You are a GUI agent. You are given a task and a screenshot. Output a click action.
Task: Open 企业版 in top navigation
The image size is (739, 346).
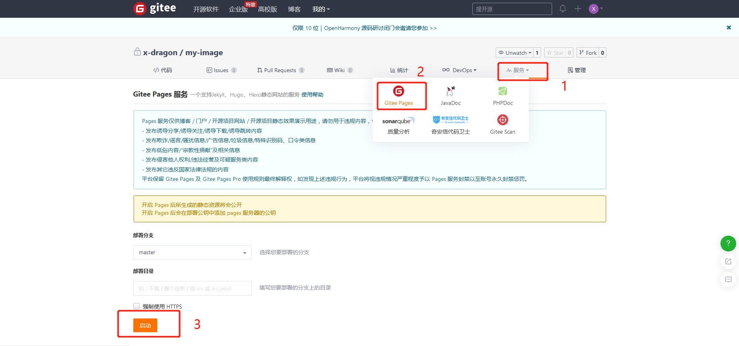tap(239, 9)
